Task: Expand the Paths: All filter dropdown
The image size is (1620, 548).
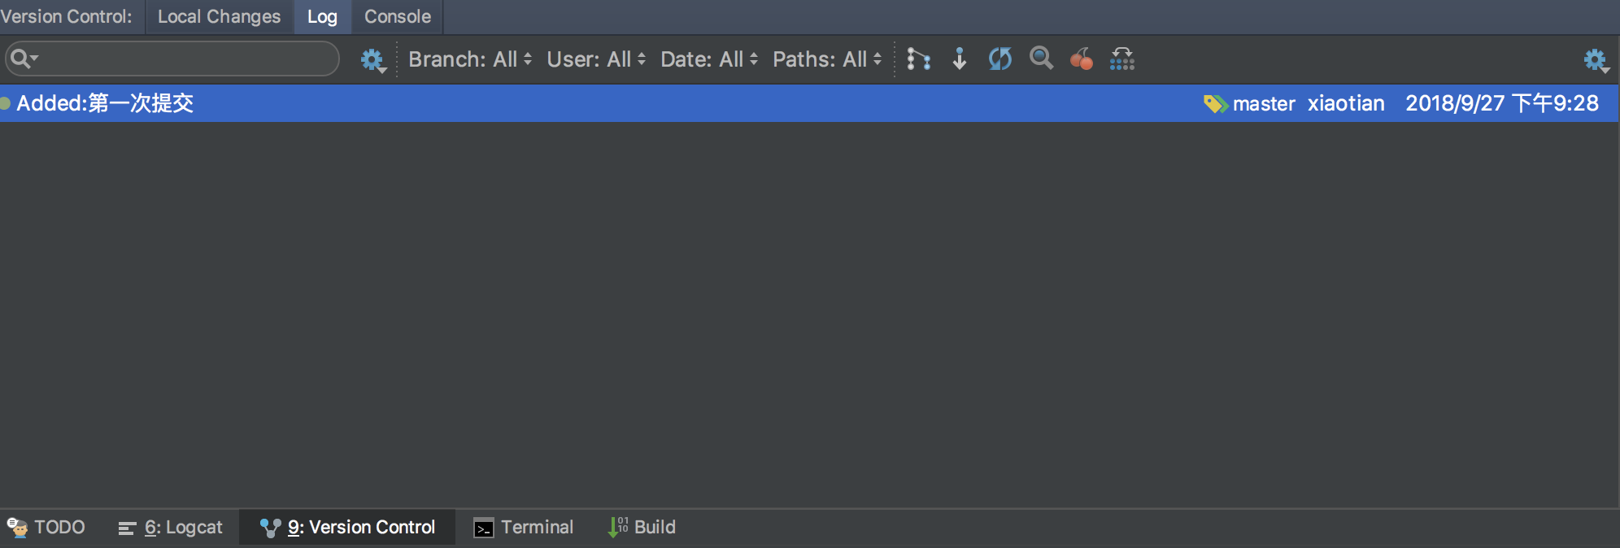Action: pos(827,59)
